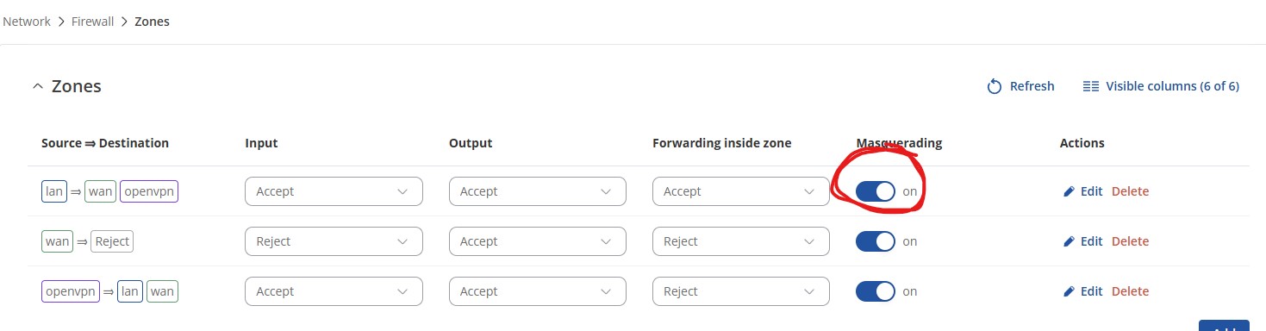Delete the openvpn zone
This screenshot has width=1266, height=331.
tap(1130, 291)
